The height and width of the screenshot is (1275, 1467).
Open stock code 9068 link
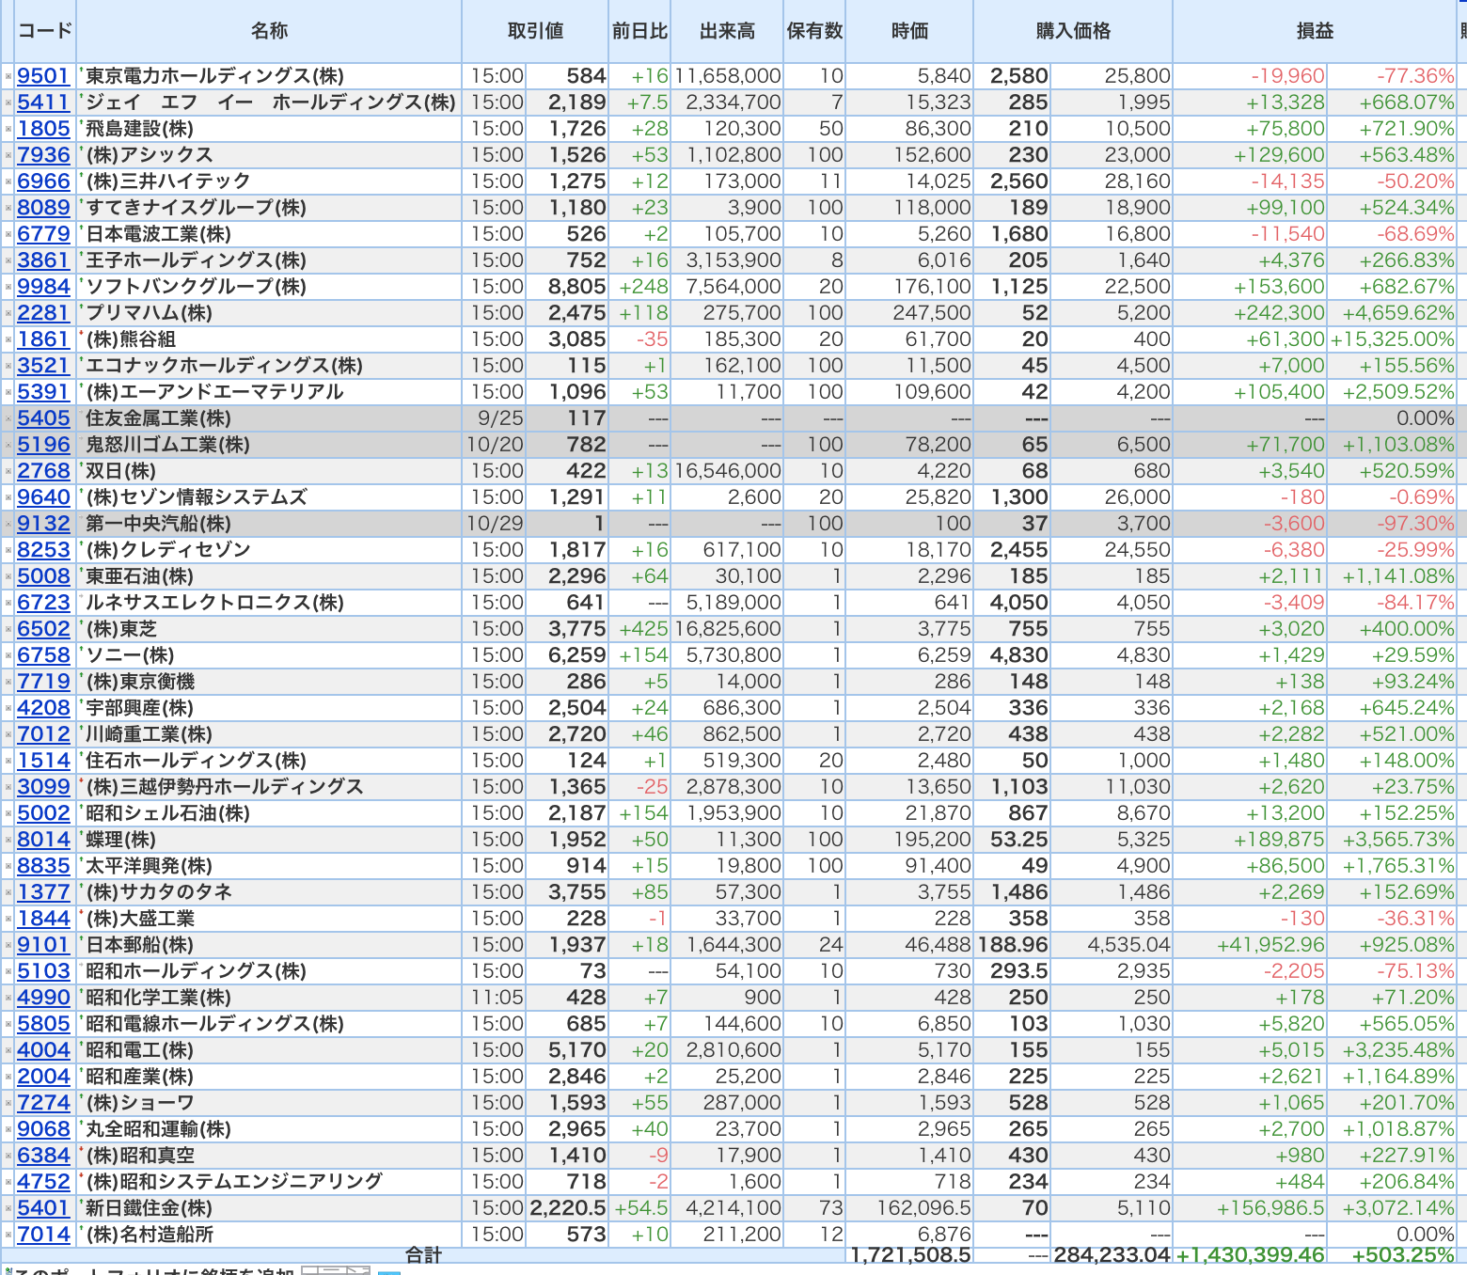[43, 1129]
